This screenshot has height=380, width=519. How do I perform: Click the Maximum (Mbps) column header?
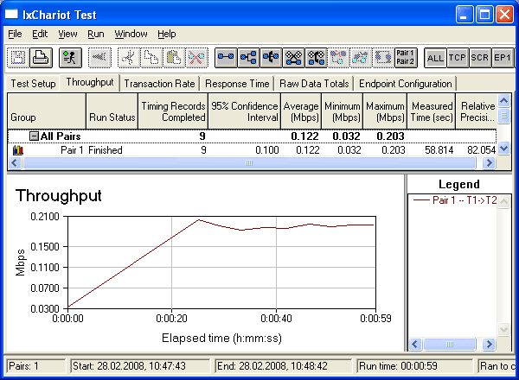[385, 111]
